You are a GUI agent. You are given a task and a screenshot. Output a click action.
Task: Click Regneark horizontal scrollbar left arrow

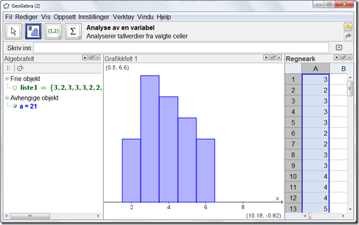[x=305, y=216]
